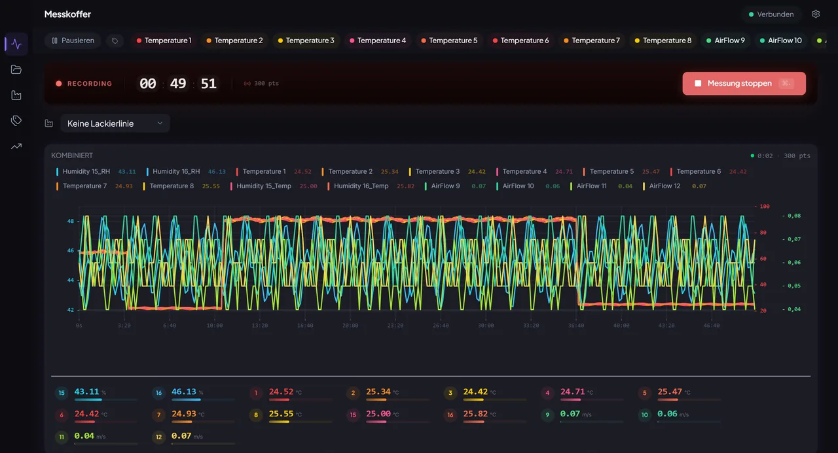Click the round badge 9 beside 0.07 m/s

tap(548, 414)
